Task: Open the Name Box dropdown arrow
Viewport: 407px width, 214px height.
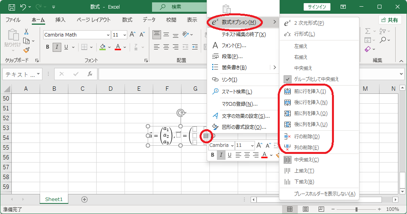Action: point(38,74)
